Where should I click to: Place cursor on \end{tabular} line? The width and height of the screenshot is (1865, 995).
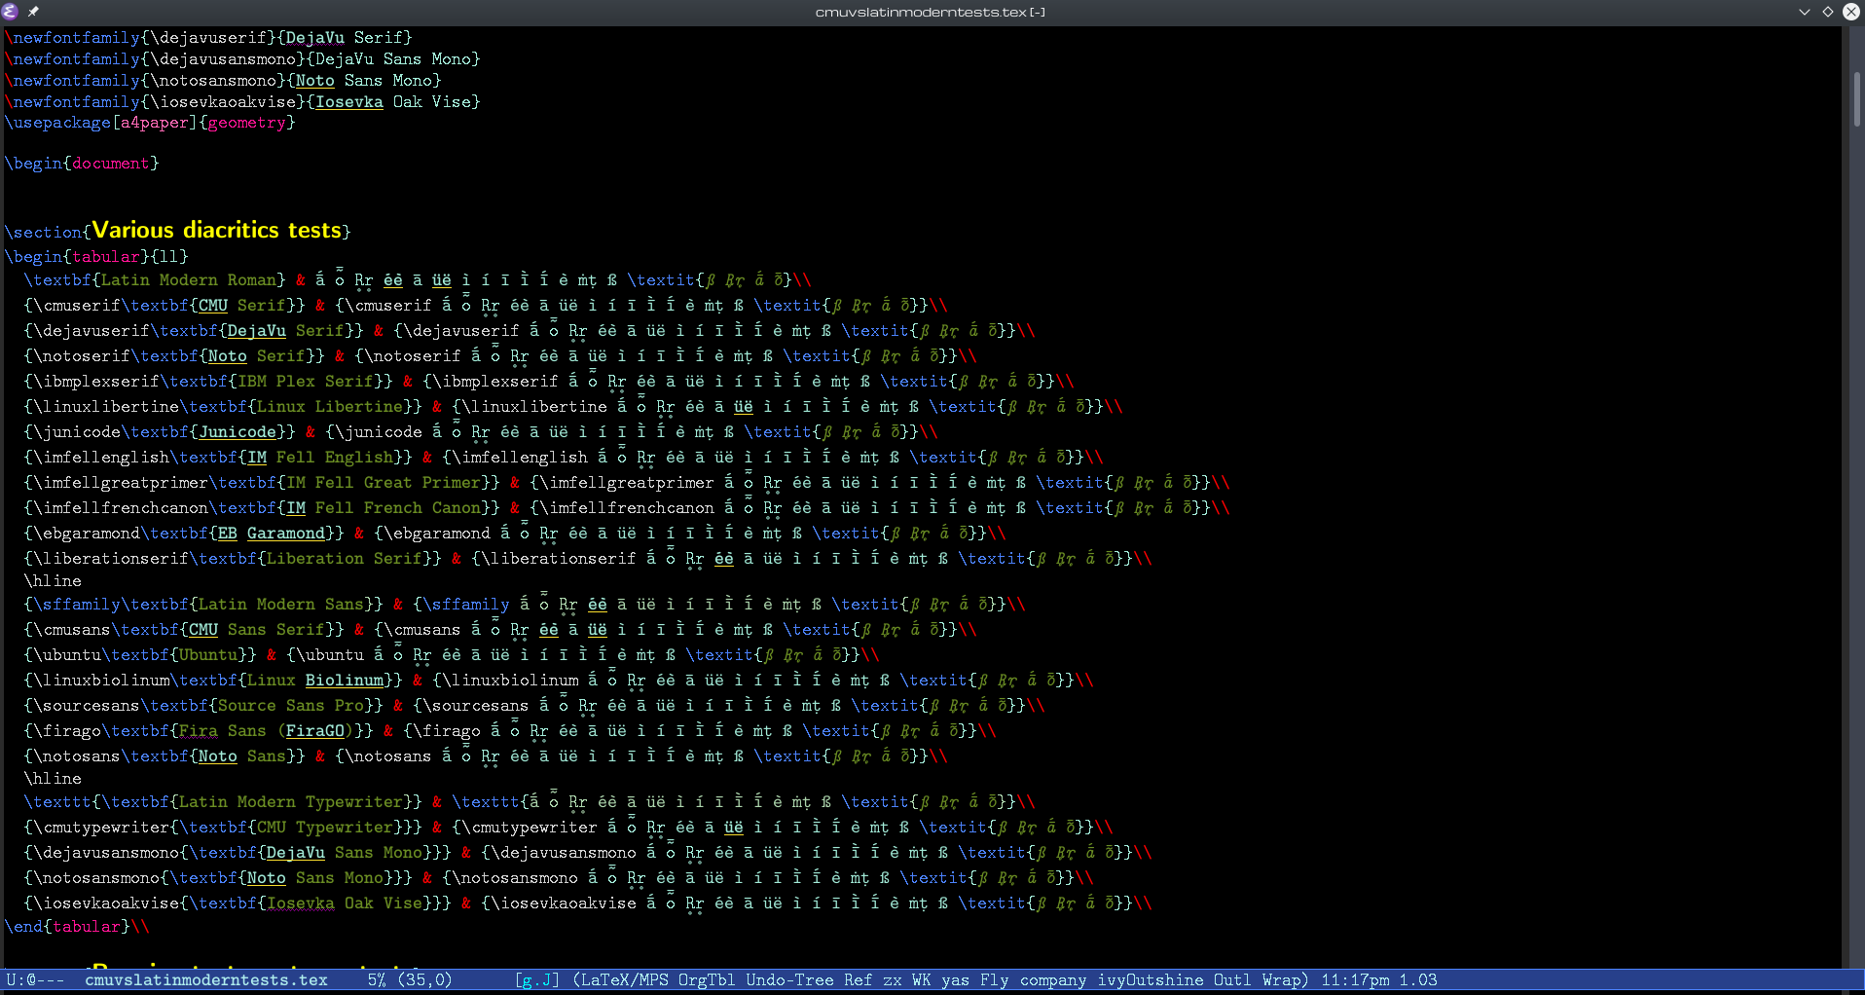coord(77,927)
